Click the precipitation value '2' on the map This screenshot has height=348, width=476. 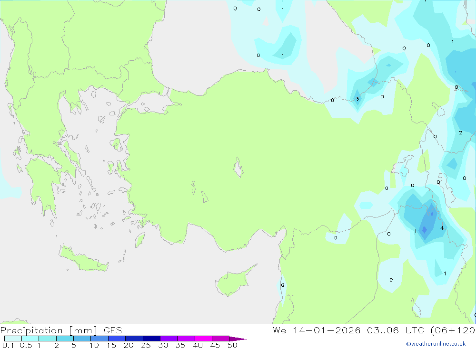click(x=460, y=132)
